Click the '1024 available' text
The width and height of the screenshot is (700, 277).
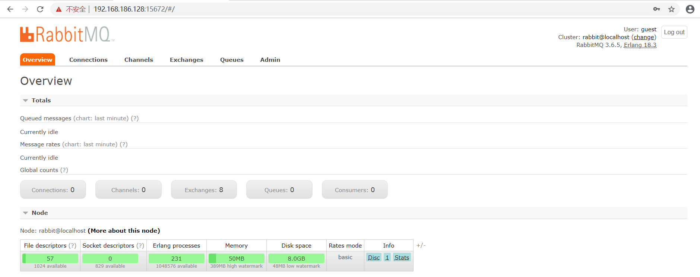pos(50,266)
